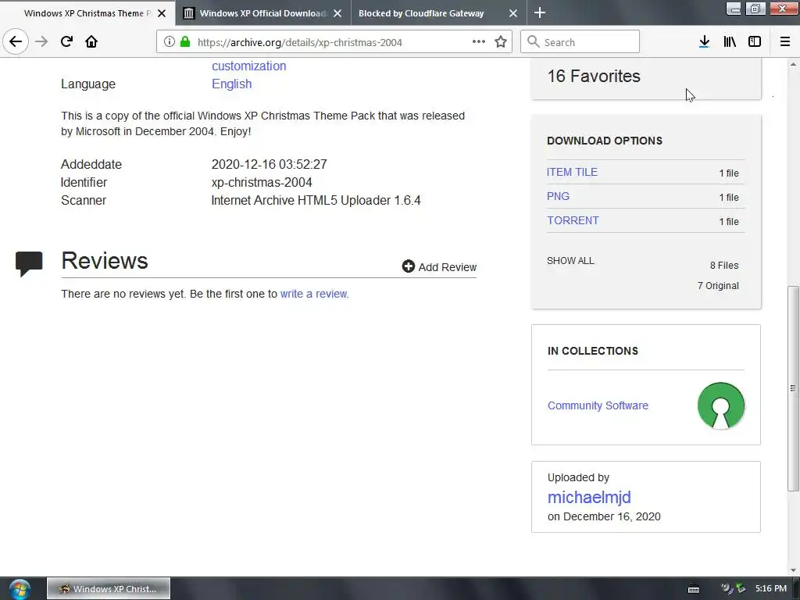
Task: Click the Reviews speech bubble icon
Action: click(x=29, y=264)
